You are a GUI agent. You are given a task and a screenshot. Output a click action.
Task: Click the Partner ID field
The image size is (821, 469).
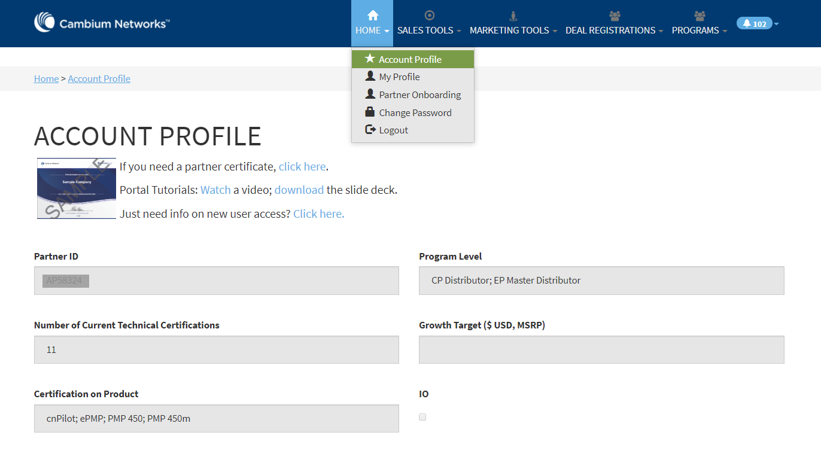click(x=217, y=281)
